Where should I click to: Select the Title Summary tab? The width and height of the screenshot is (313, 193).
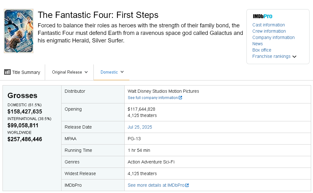click(22, 72)
